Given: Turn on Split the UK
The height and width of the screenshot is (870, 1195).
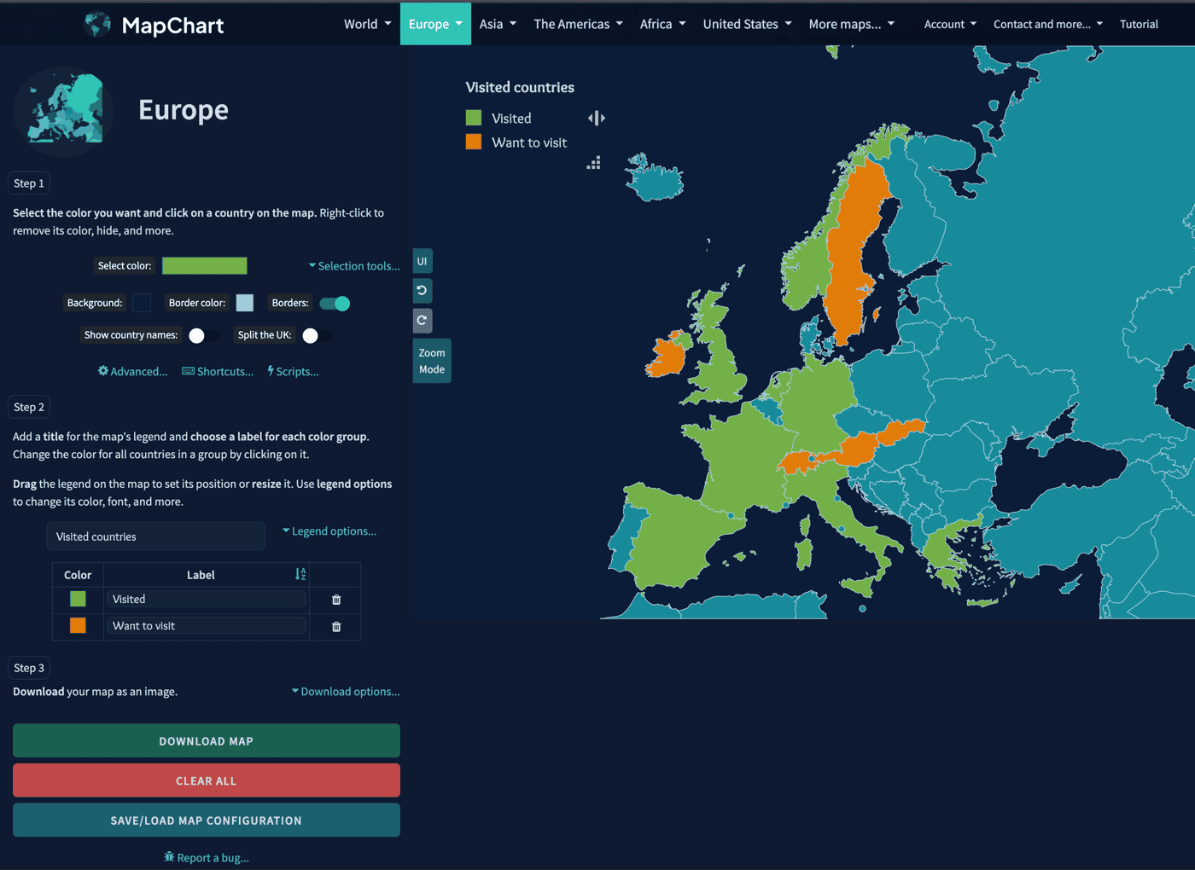Looking at the screenshot, I should (317, 336).
